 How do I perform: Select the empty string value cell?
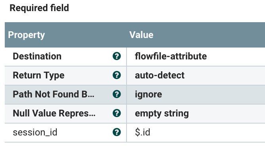click(x=161, y=113)
